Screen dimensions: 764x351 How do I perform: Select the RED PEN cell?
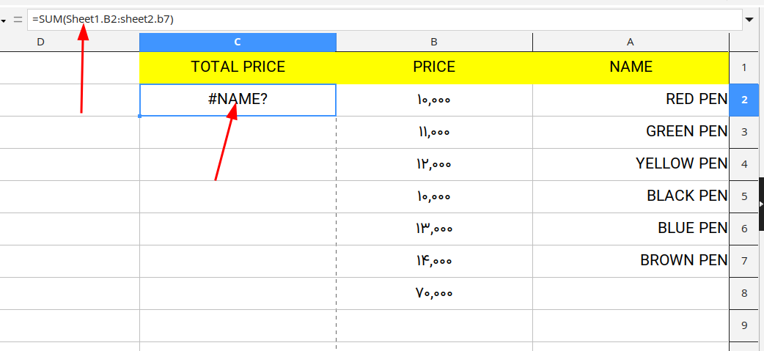[631, 100]
